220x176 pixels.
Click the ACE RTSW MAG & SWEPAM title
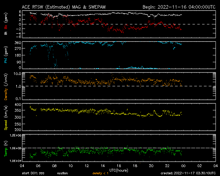(64, 7)
